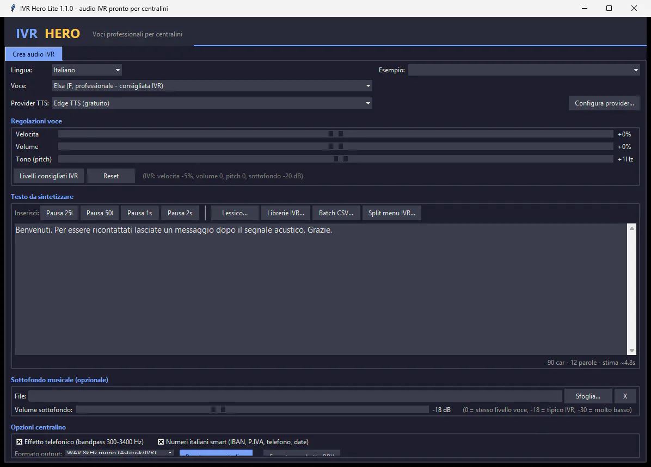Insert a Pausa 2s pause
Screen dimensions: 651x467
point(180,213)
